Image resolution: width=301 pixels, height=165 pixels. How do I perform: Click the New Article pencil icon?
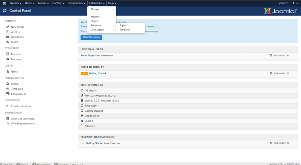point(8,27)
